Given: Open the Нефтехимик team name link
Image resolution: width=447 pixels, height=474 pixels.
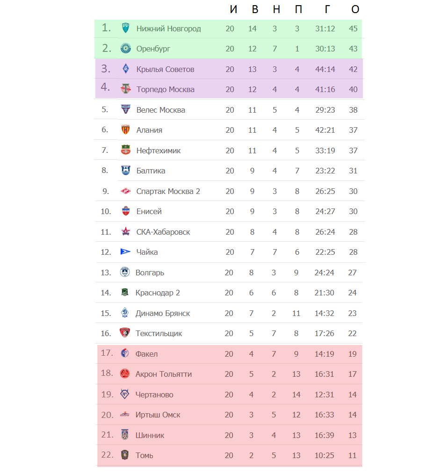Looking at the screenshot, I should (159, 151).
